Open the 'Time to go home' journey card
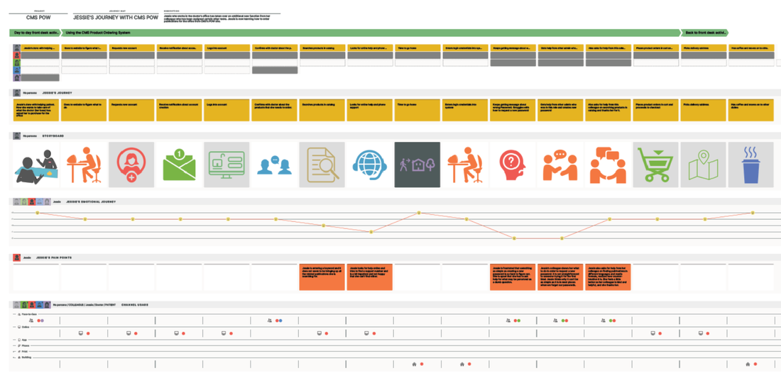This screenshot has width=781, height=383. pyautogui.click(x=417, y=110)
